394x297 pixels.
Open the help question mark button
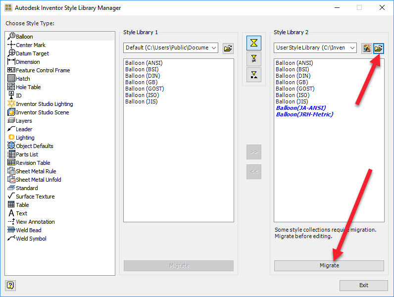point(10,285)
